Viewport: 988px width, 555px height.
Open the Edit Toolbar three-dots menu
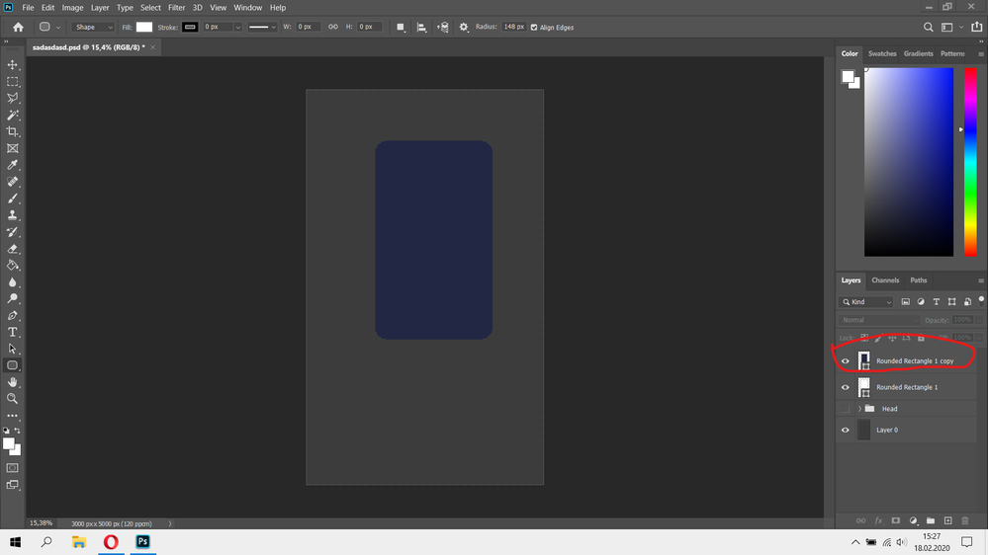tap(13, 416)
